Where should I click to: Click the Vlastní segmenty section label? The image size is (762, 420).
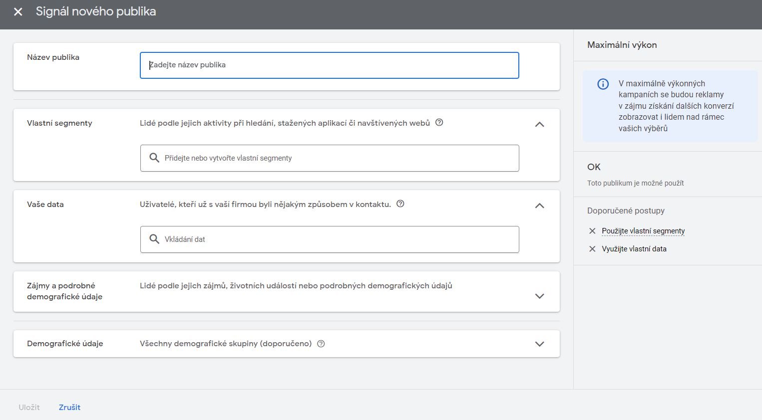59,123
